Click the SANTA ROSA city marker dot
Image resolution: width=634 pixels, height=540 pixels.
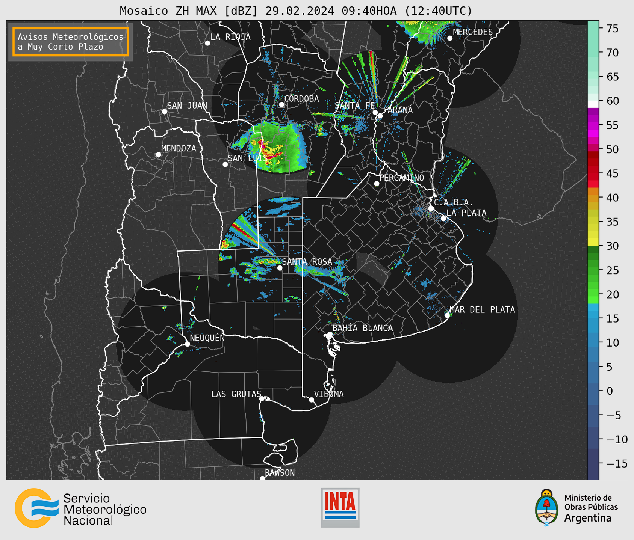[x=280, y=268]
